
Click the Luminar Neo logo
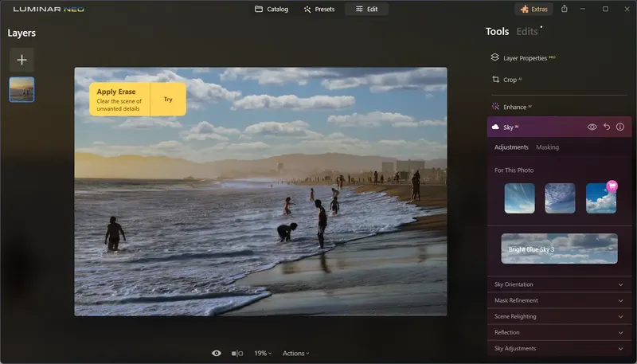coord(49,10)
